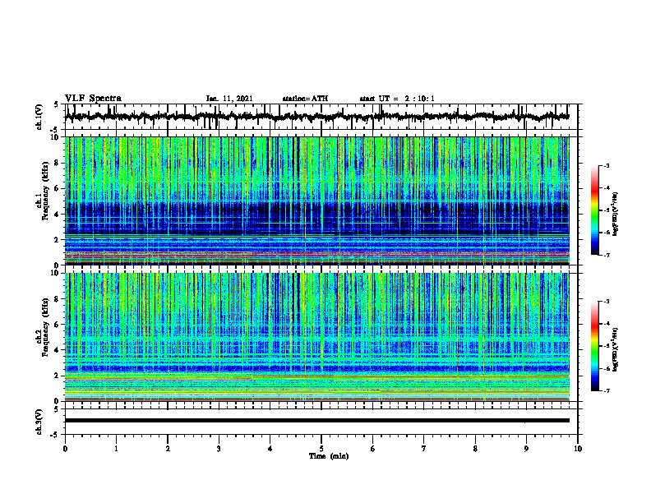This screenshot has height=503, width=651.
Task: Click tick label "0" on the Time axis
Action: pyautogui.click(x=65, y=449)
